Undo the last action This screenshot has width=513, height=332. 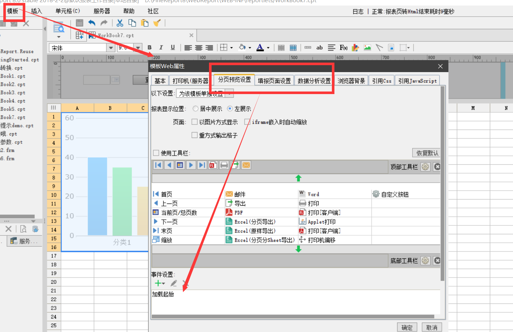pos(92,23)
